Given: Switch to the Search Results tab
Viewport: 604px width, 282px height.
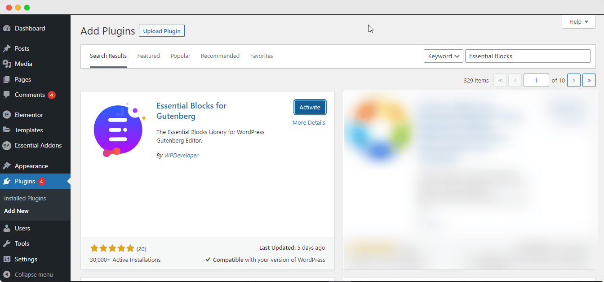Looking at the screenshot, I should coord(108,56).
